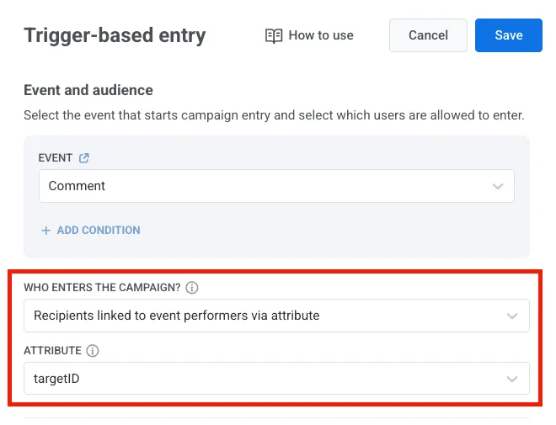The height and width of the screenshot is (425, 556).
Task: Click the info icon next to ATTRIBUTE
Action: tap(93, 350)
